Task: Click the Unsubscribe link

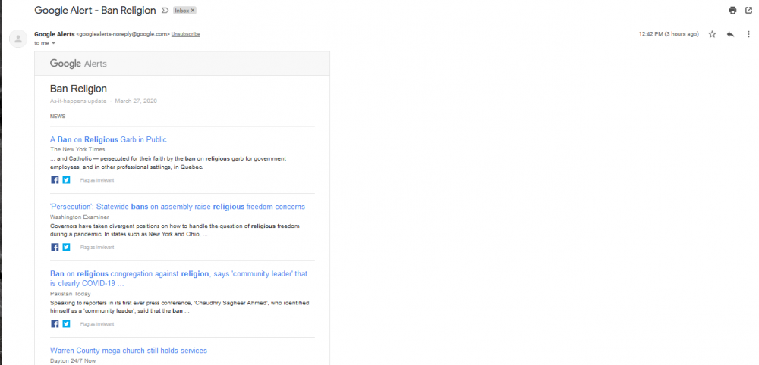Action: (185, 34)
